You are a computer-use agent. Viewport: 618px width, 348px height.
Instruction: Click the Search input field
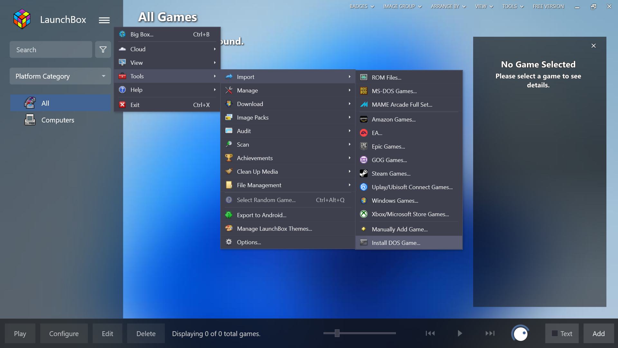pyautogui.click(x=51, y=50)
